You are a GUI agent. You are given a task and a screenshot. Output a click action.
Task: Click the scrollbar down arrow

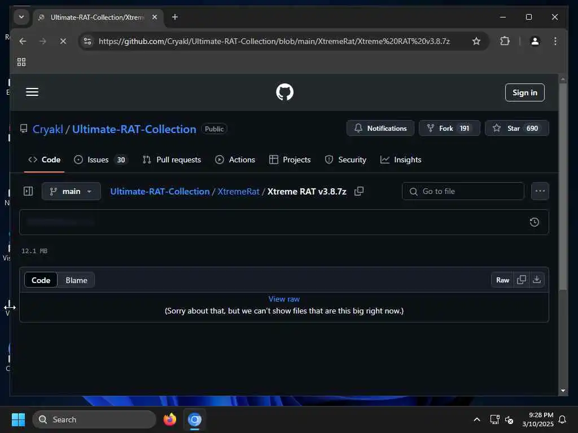[x=563, y=391]
